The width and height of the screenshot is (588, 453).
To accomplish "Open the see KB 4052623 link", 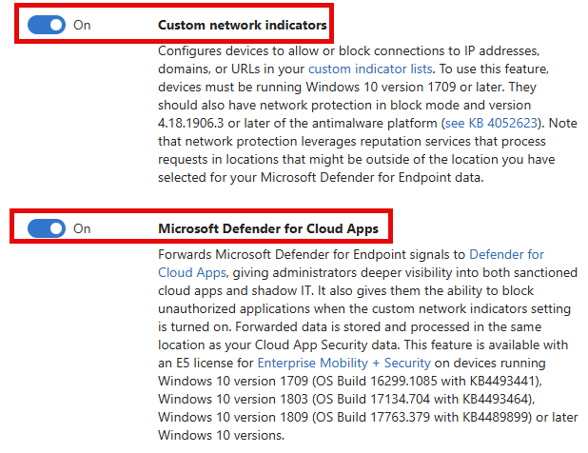I will coord(483,124).
